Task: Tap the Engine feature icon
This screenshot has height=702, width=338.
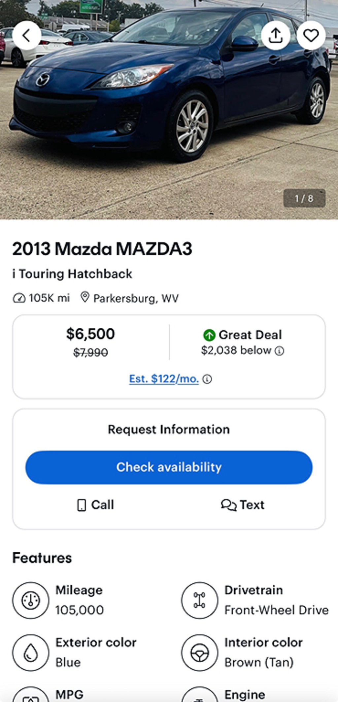Action: tap(199, 697)
